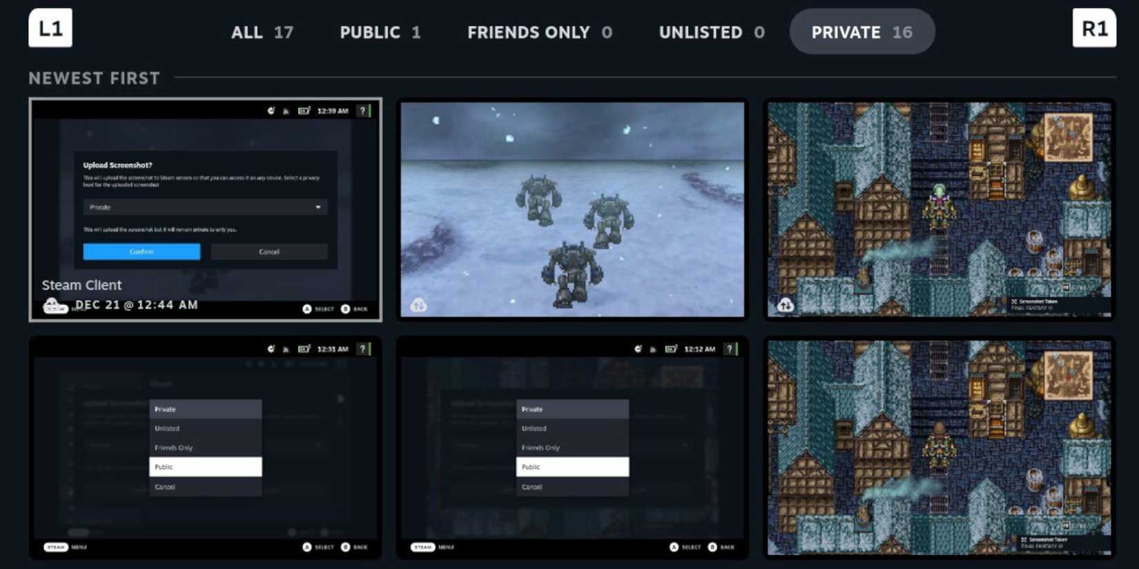Open the PUBLIC 1 tab

[x=380, y=32]
